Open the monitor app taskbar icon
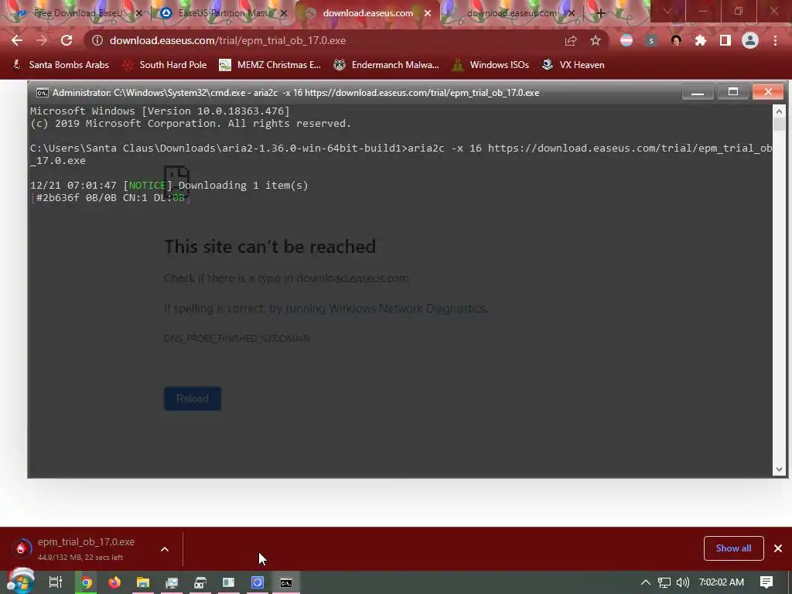792x594 pixels. coord(172,582)
